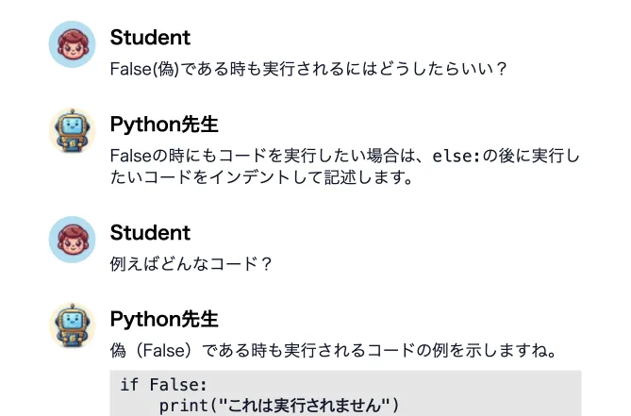Viewport: 631px width, 416px height.
Task: Click the last "Python先生" name label
Action: 164,320
